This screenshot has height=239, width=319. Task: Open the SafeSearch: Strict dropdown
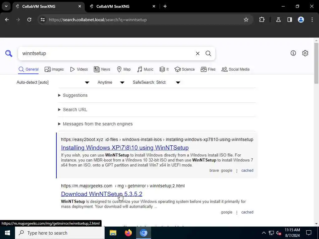tap(156, 82)
